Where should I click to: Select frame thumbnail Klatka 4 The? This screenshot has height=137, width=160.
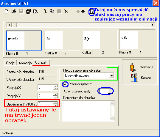137,40
